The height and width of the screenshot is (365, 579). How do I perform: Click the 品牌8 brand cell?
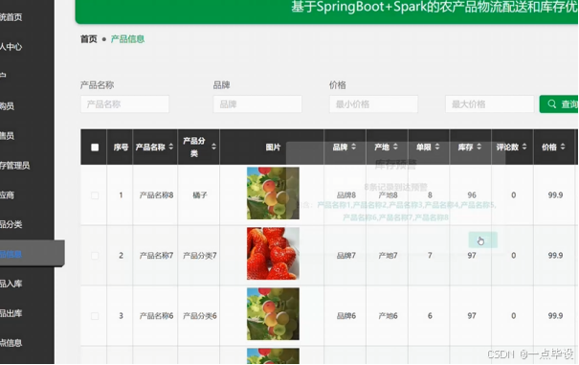[x=346, y=195]
